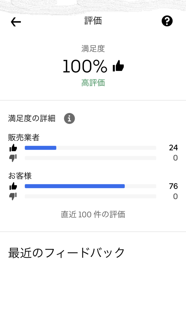Image resolution: width=186 pixels, height=332 pixels.
Task: Tap the thumbs-up icon under お客様
Action: click(x=13, y=186)
